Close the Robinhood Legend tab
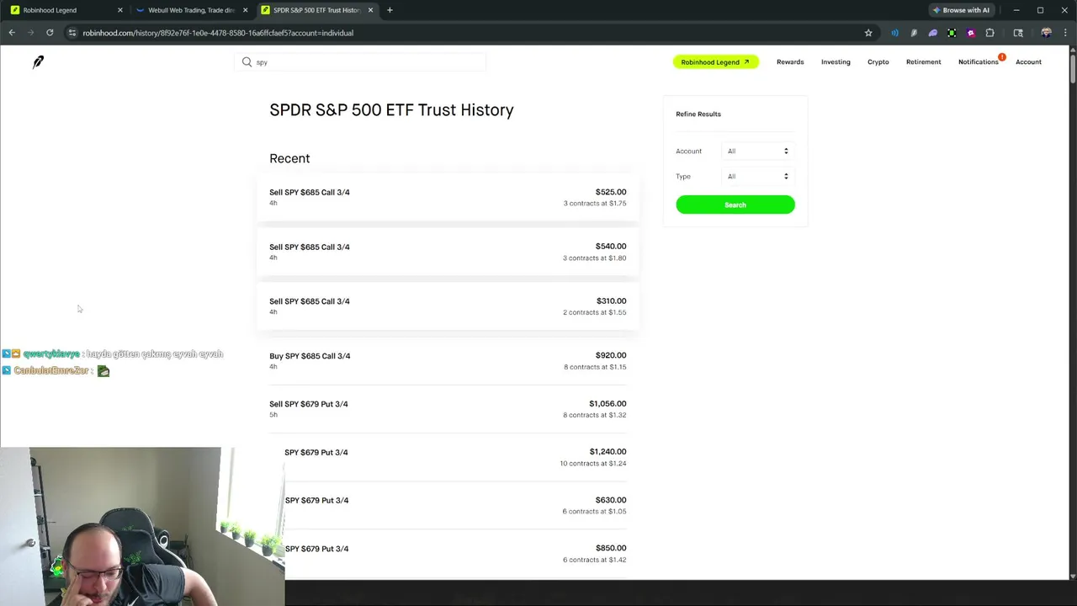Screen dimensions: 1077x606 tap(119, 10)
